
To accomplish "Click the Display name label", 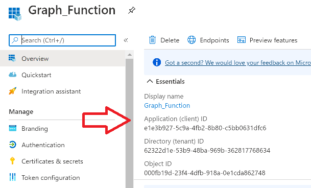I will click(x=164, y=96).
